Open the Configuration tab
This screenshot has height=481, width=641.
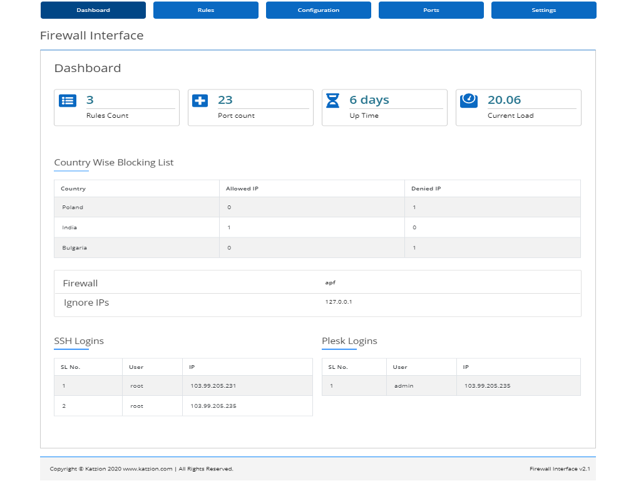click(x=319, y=10)
